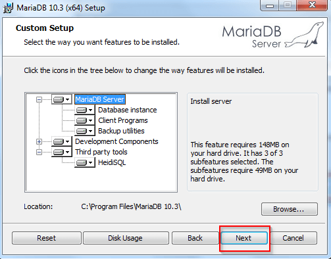Collapse the Third party tools node
Image resolution: width=331 pixels, height=259 pixels.
pos(39,152)
